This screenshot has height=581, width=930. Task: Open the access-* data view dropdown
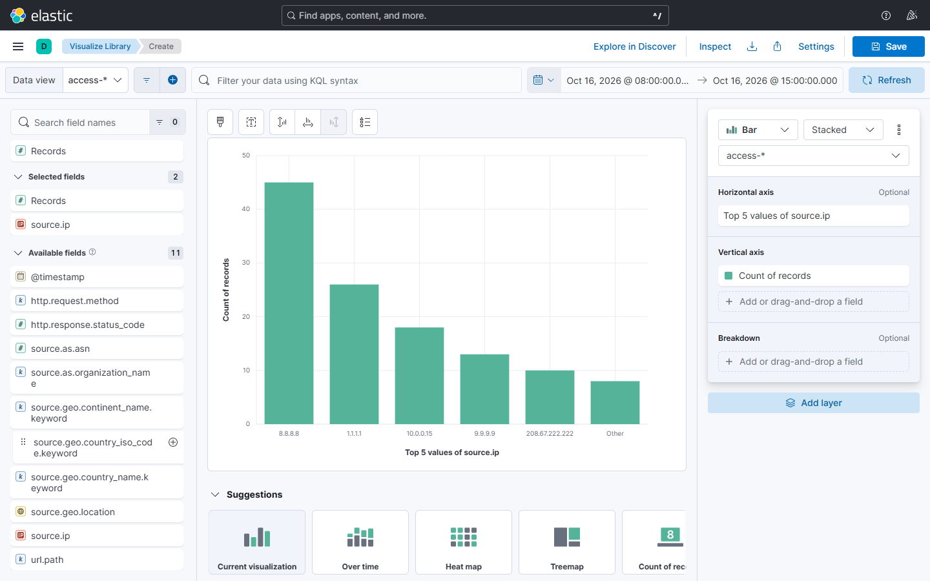pyautogui.click(x=96, y=80)
